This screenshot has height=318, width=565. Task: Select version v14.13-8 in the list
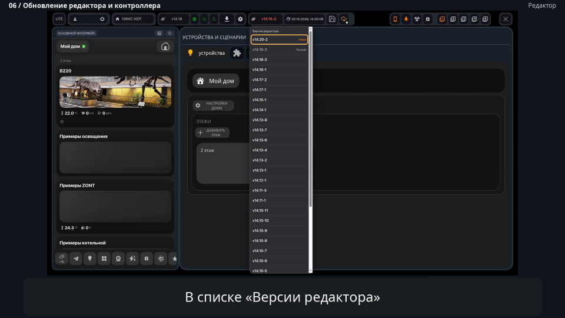279,120
